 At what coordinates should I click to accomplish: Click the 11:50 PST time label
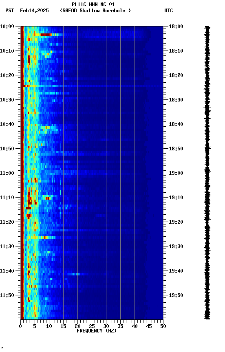7,296
